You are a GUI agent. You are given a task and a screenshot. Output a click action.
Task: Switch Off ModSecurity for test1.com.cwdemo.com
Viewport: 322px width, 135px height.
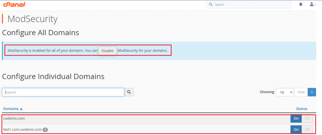[307, 129]
